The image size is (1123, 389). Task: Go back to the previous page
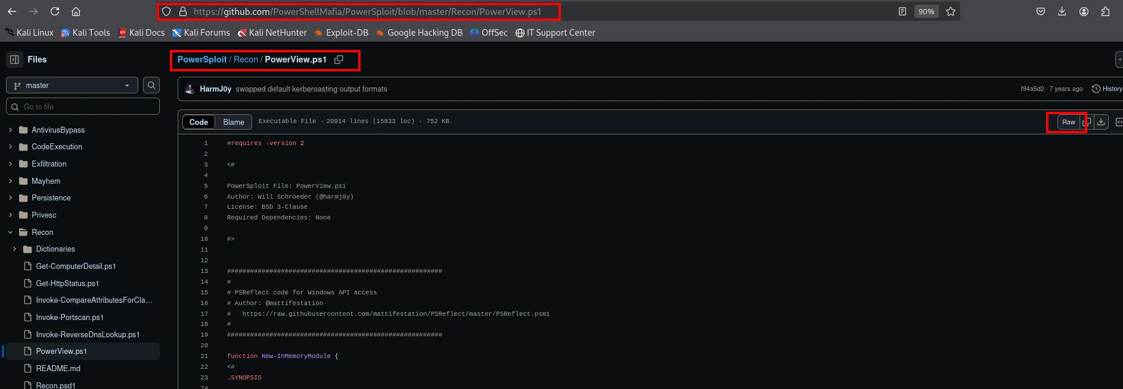12,11
